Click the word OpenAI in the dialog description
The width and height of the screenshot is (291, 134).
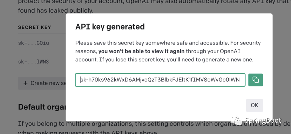pyautogui.click(x=230, y=52)
